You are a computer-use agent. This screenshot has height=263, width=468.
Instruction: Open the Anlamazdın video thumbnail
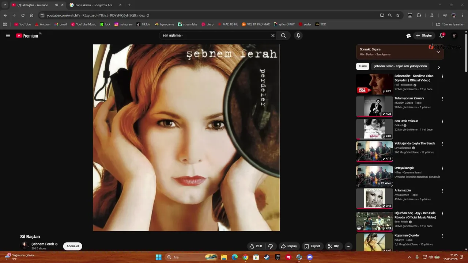pos(374,198)
